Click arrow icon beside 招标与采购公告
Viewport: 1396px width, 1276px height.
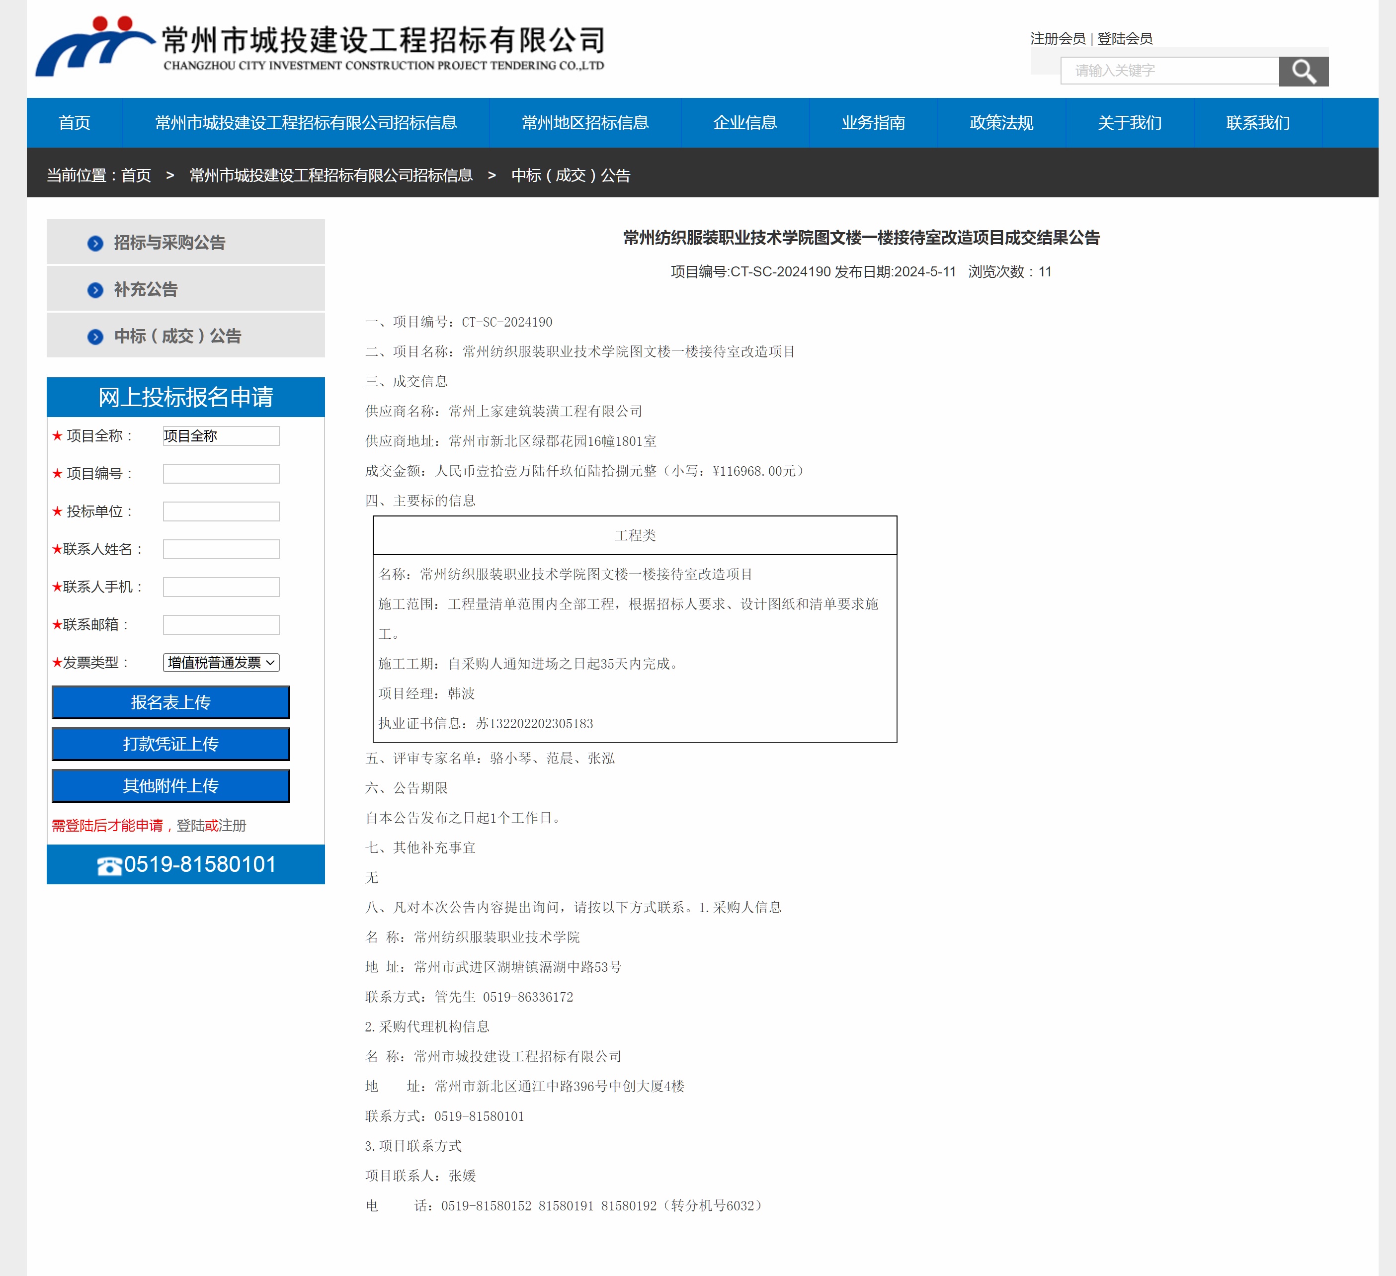pyautogui.click(x=95, y=243)
